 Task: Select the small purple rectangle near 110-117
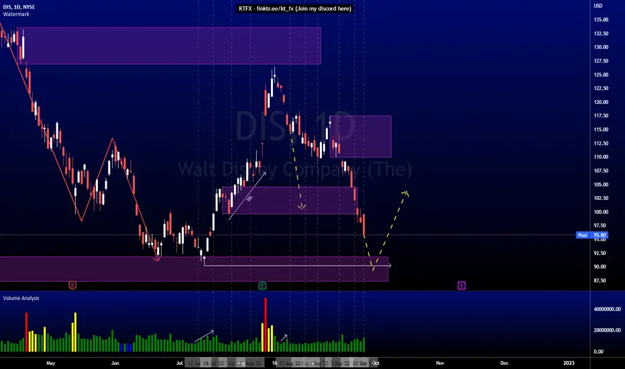360,136
